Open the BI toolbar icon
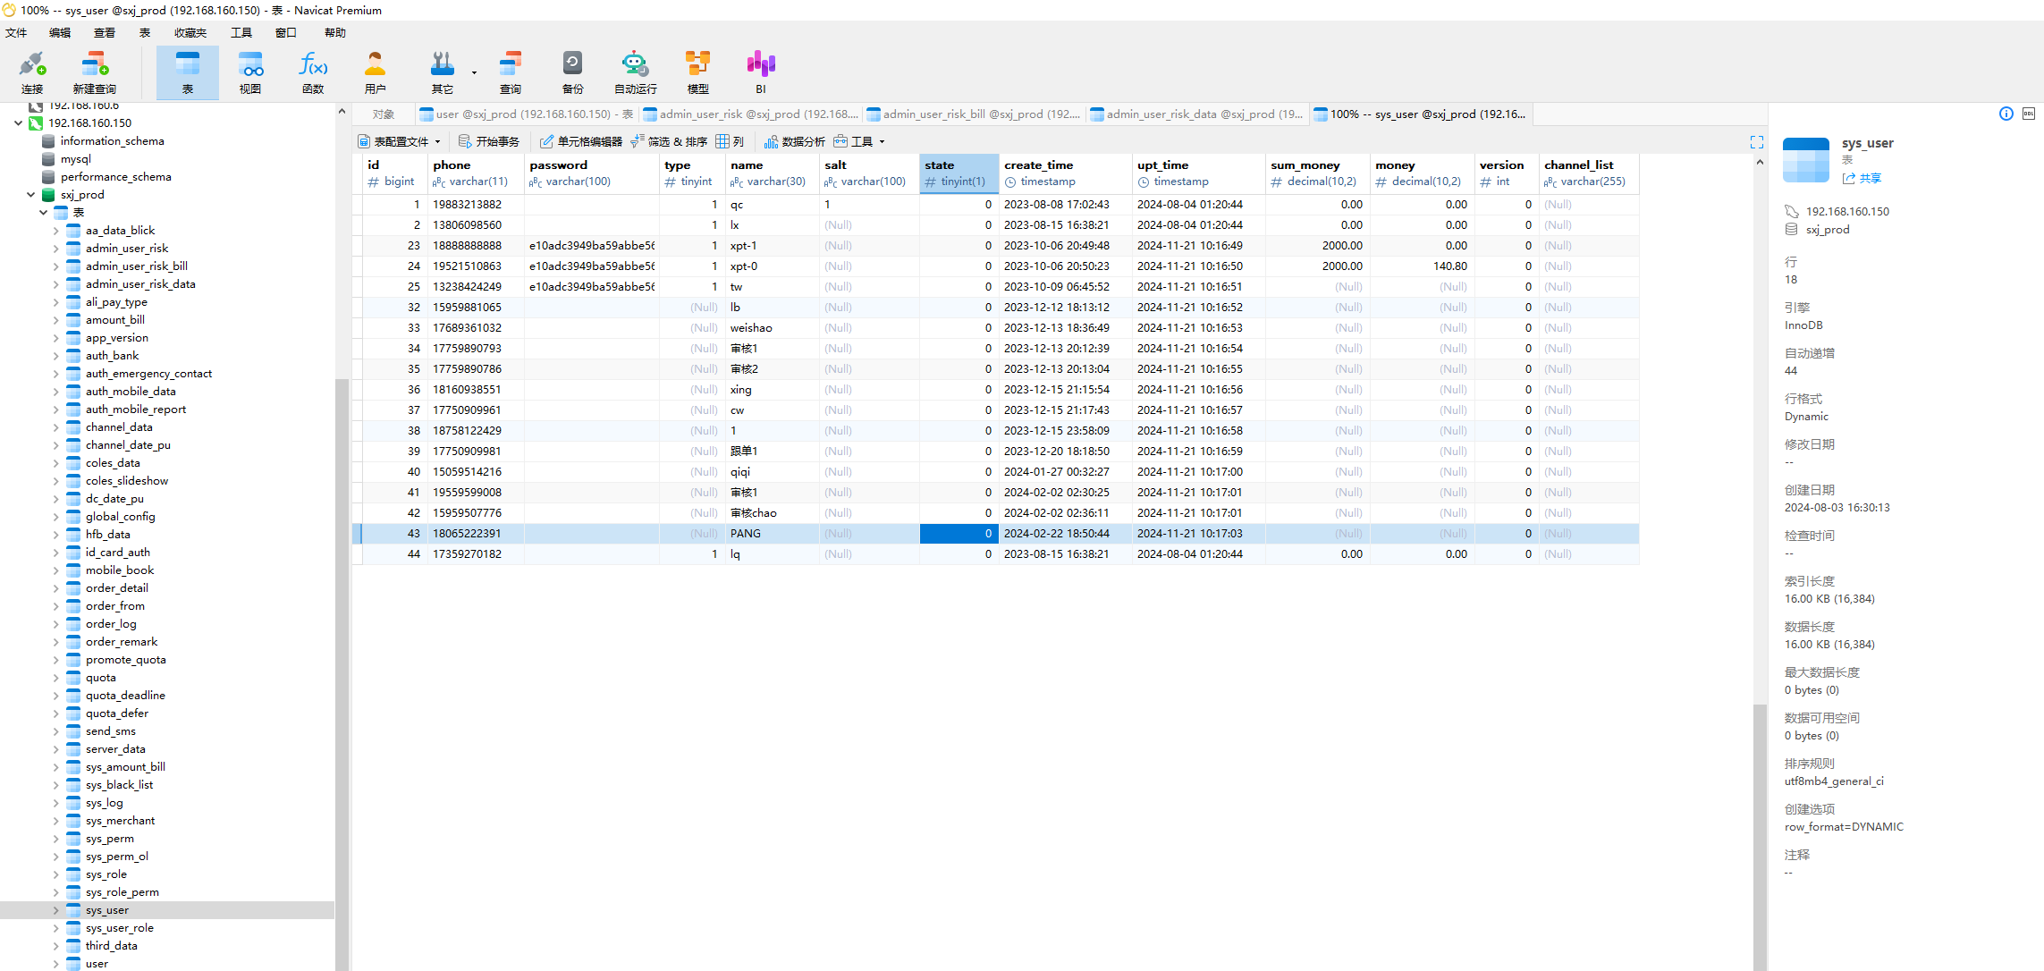The height and width of the screenshot is (971, 2044). pyautogui.click(x=761, y=72)
